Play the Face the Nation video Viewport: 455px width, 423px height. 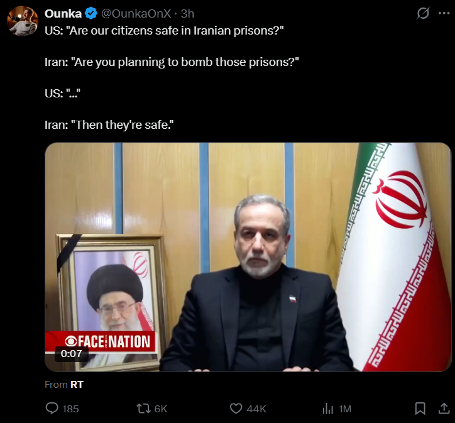pyautogui.click(x=248, y=257)
